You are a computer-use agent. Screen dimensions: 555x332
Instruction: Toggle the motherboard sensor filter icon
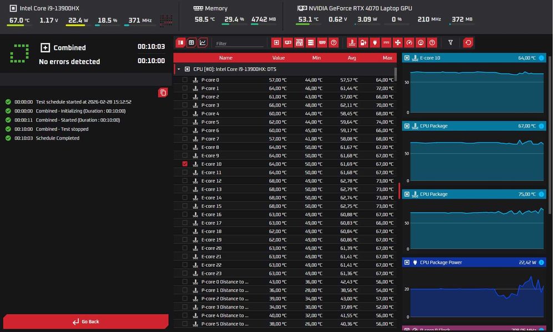click(x=300, y=43)
